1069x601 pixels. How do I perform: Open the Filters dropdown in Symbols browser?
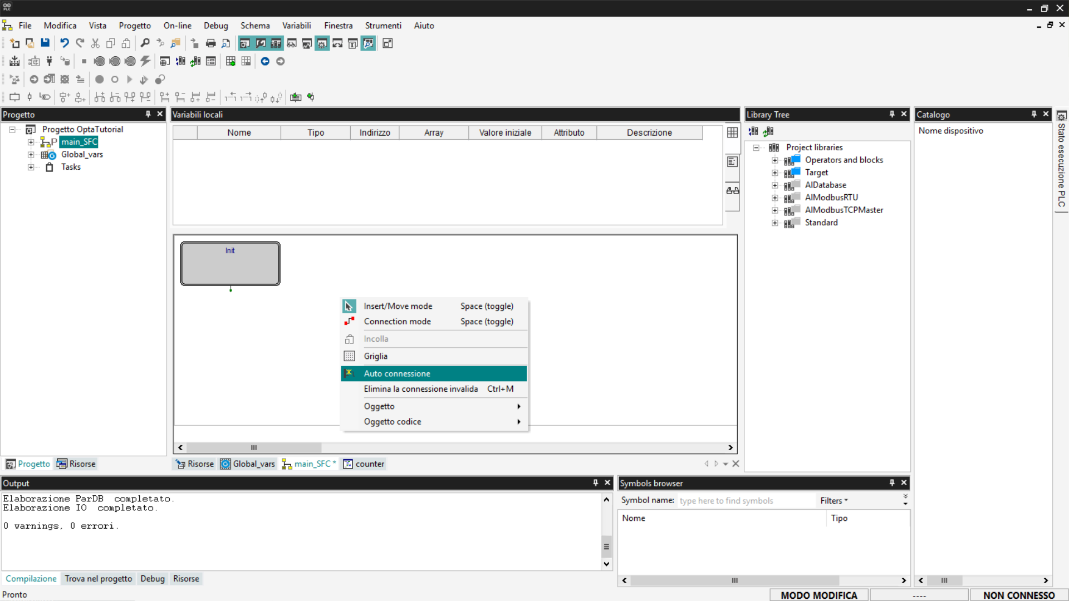pyautogui.click(x=833, y=500)
